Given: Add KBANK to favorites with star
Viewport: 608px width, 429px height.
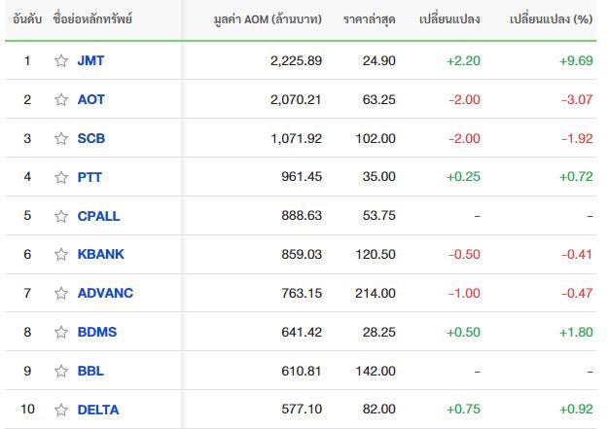Looking at the screenshot, I should pos(61,254).
